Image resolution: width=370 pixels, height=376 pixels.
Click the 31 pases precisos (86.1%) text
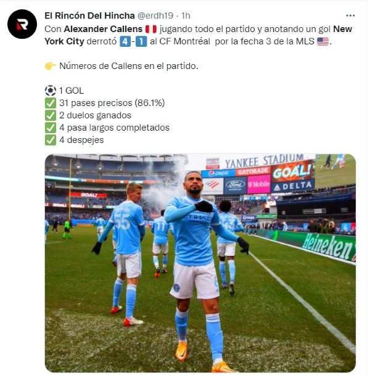[x=112, y=103]
